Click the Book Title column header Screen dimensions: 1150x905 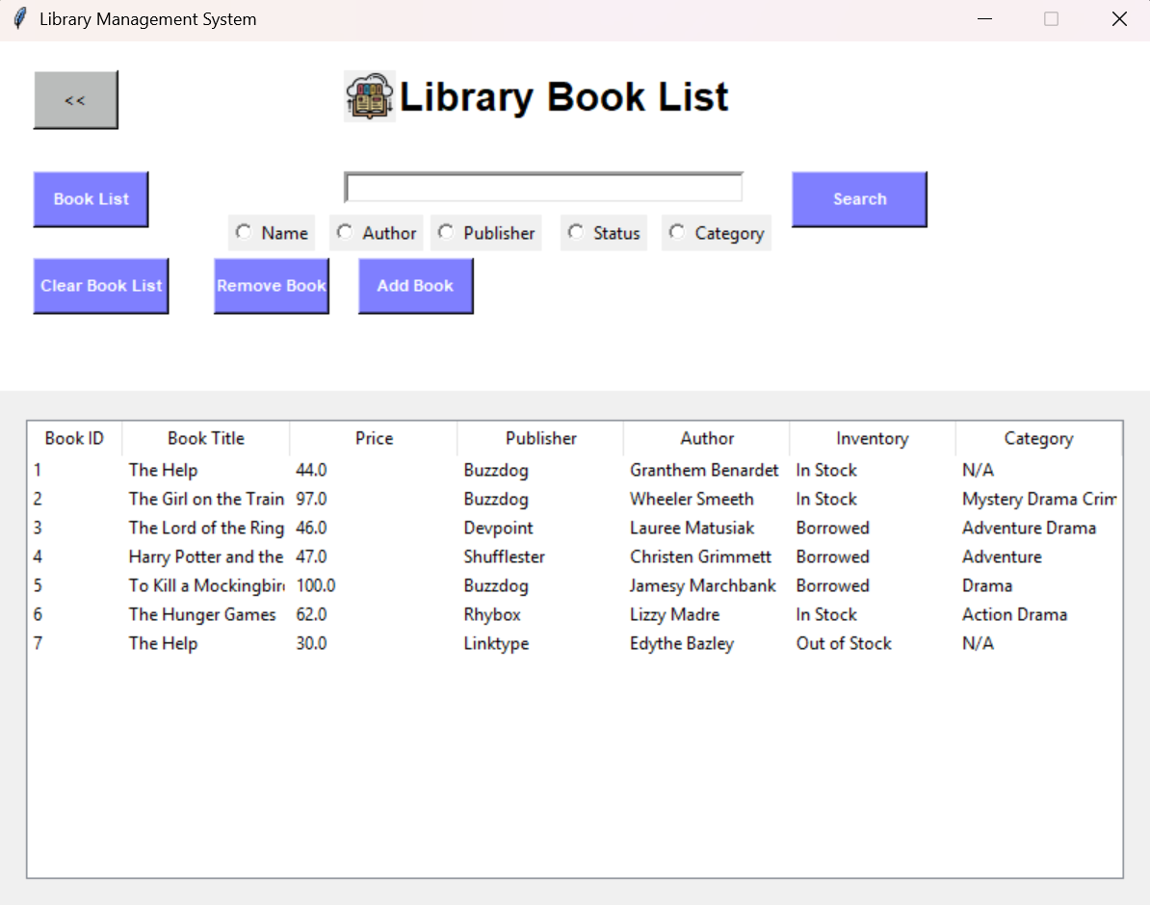[206, 439]
